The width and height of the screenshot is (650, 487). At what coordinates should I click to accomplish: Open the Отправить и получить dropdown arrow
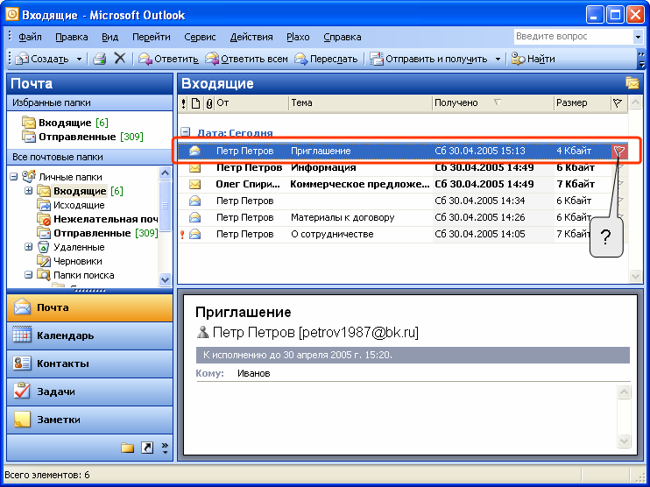[x=498, y=60]
